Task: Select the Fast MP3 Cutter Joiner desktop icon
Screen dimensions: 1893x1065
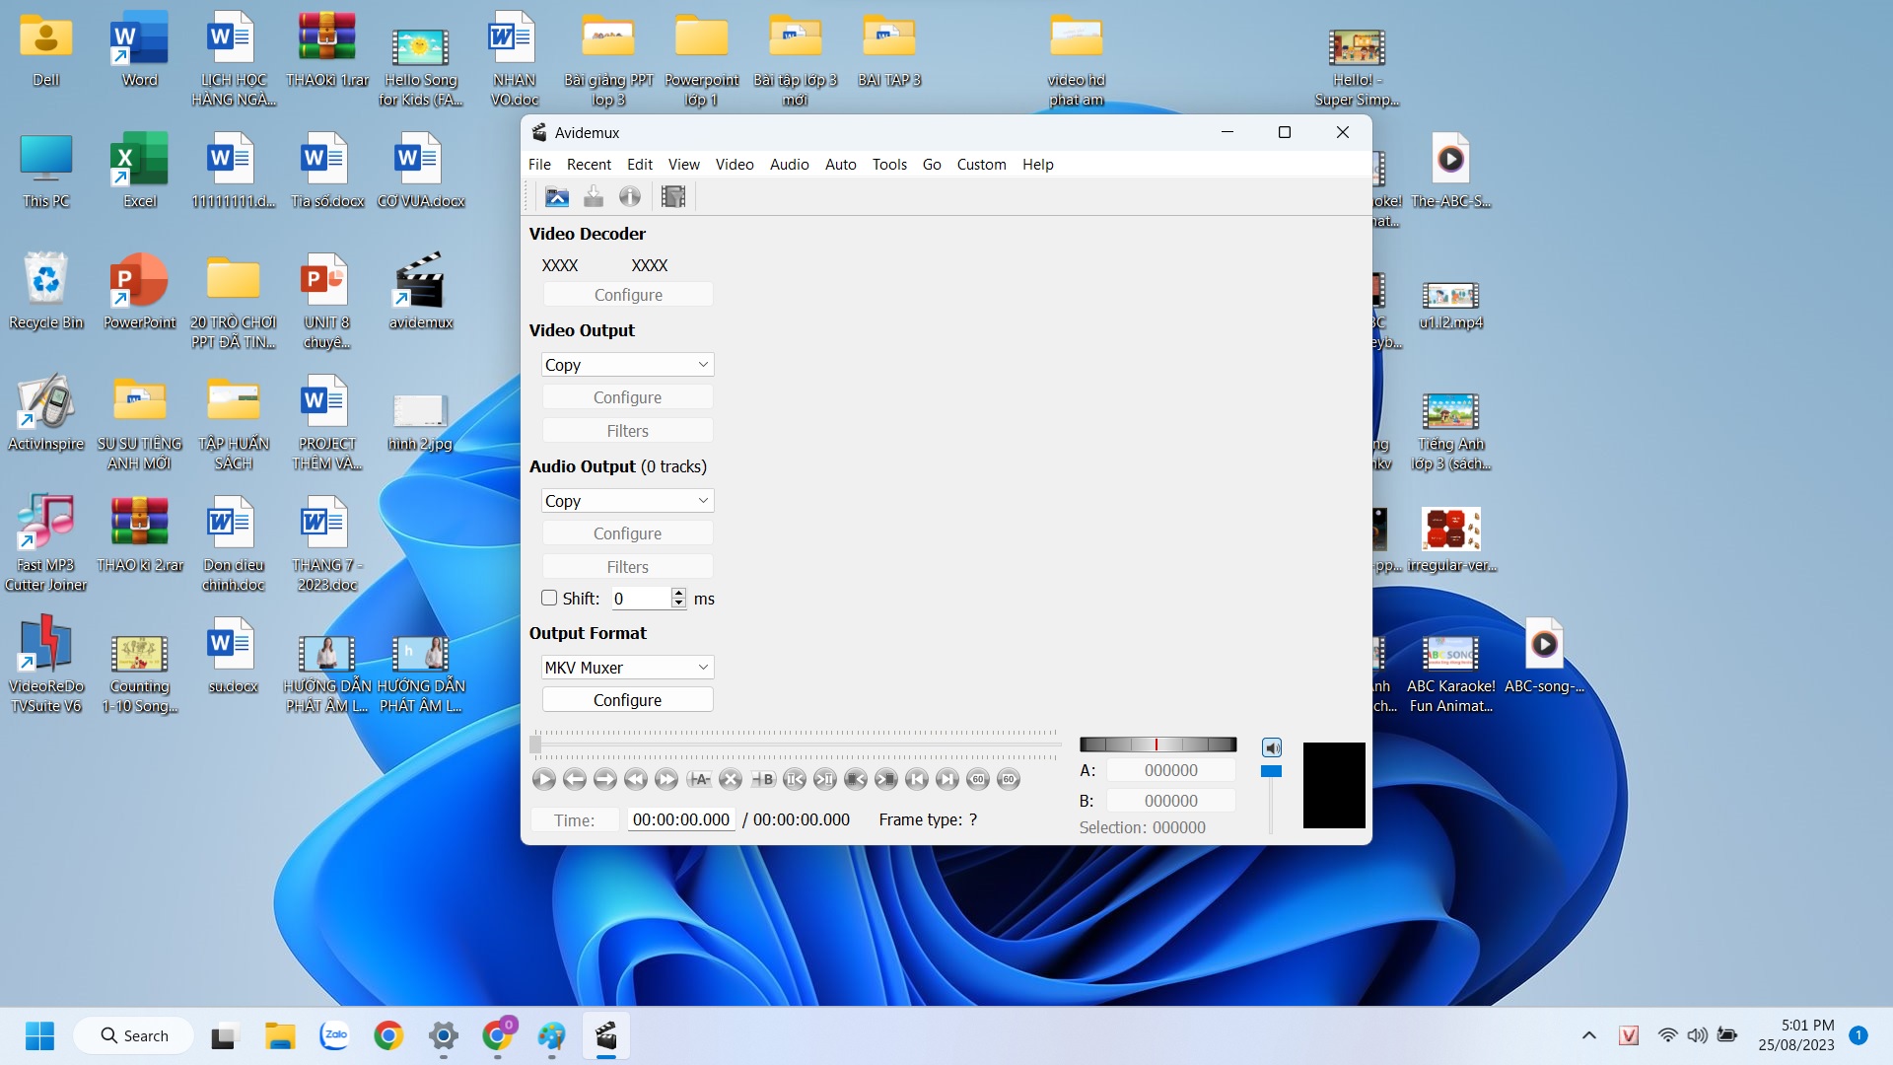Action: click(45, 542)
